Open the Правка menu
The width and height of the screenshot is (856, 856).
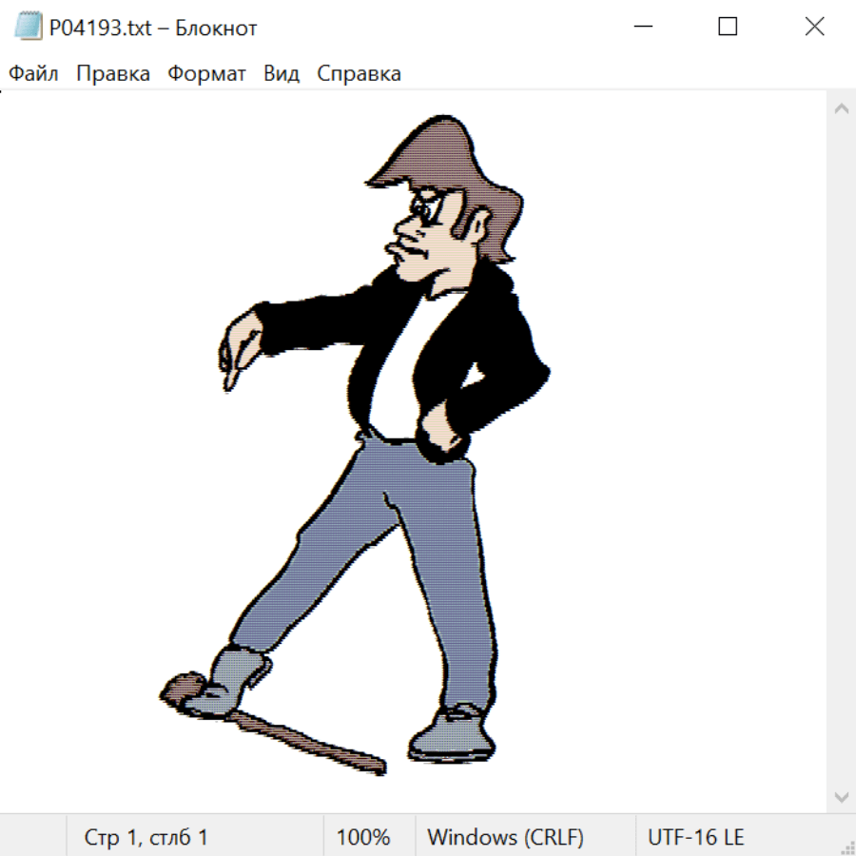coord(113,74)
